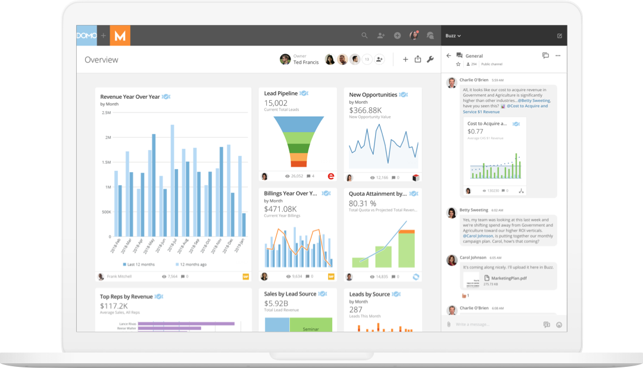This screenshot has height=368, width=643.
Task: Add a new card with the plus icon
Action: coord(405,59)
